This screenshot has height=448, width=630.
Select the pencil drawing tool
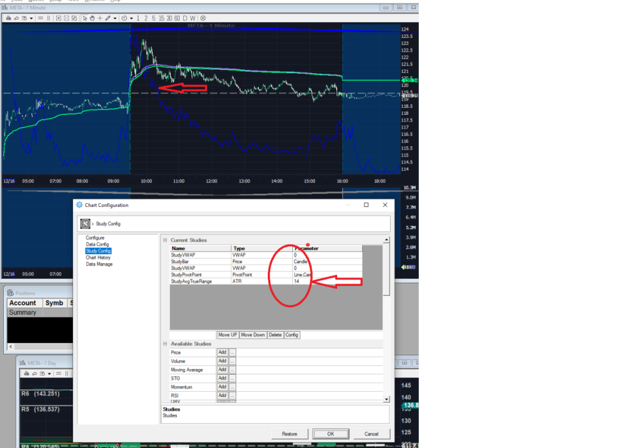coord(107,18)
